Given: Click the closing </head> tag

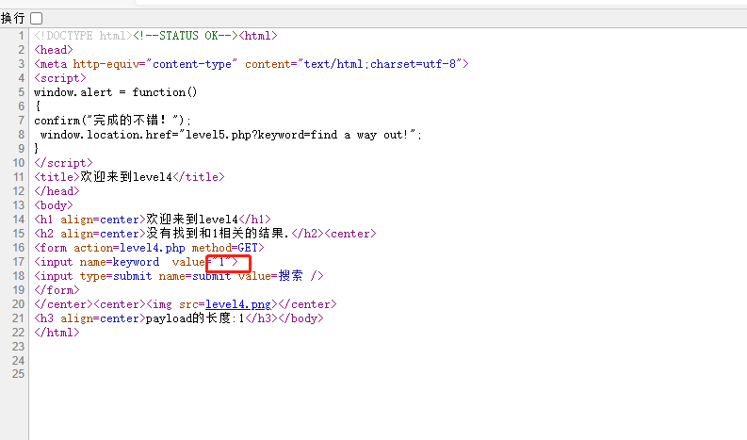Looking at the screenshot, I should (57, 191).
